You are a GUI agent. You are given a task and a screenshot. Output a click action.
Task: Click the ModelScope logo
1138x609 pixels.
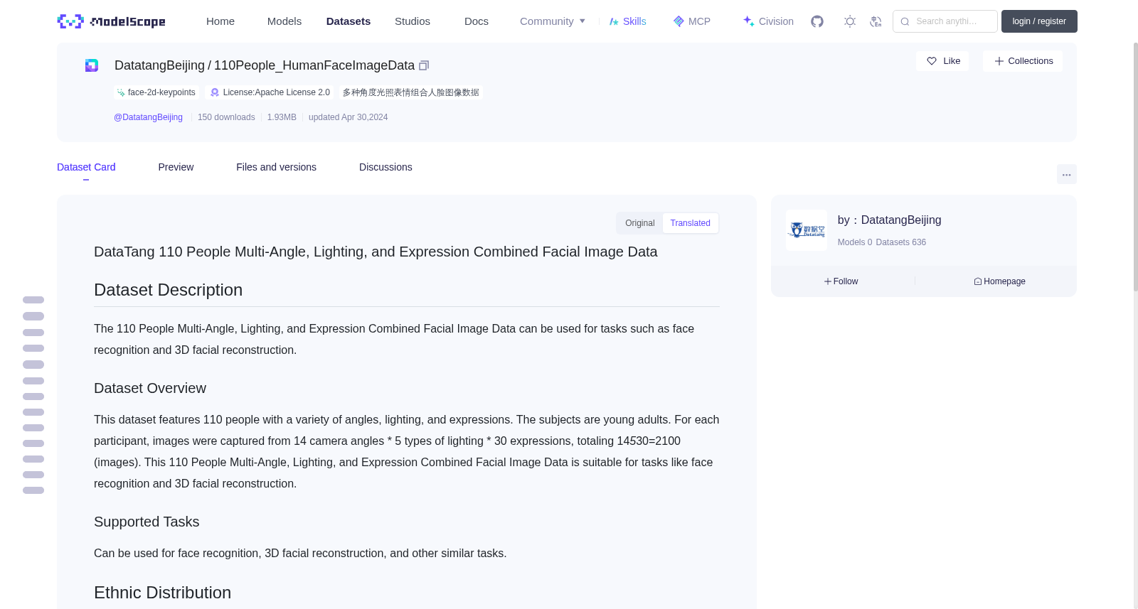click(111, 21)
